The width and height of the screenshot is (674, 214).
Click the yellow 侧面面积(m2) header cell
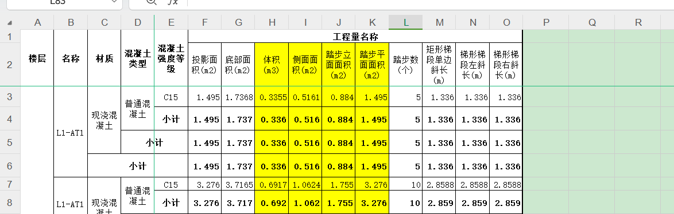tap(305, 64)
